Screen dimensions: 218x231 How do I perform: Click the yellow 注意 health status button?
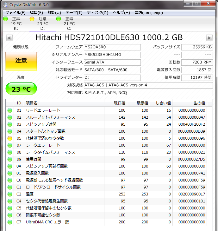click(21, 61)
